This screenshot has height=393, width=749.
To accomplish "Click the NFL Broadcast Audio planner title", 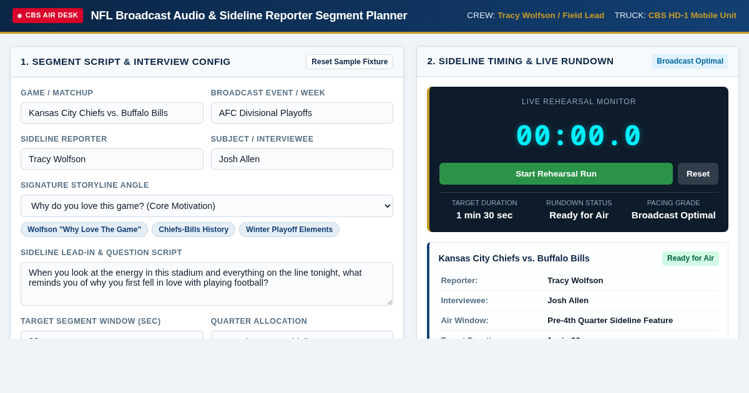I will tap(249, 16).
